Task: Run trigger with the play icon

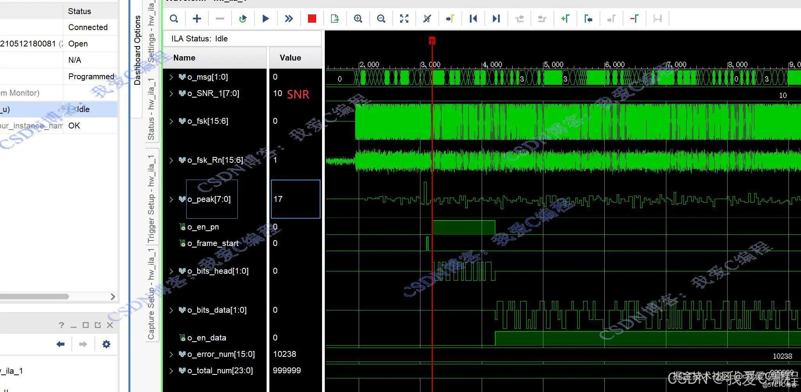Action: (x=265, y=19)
